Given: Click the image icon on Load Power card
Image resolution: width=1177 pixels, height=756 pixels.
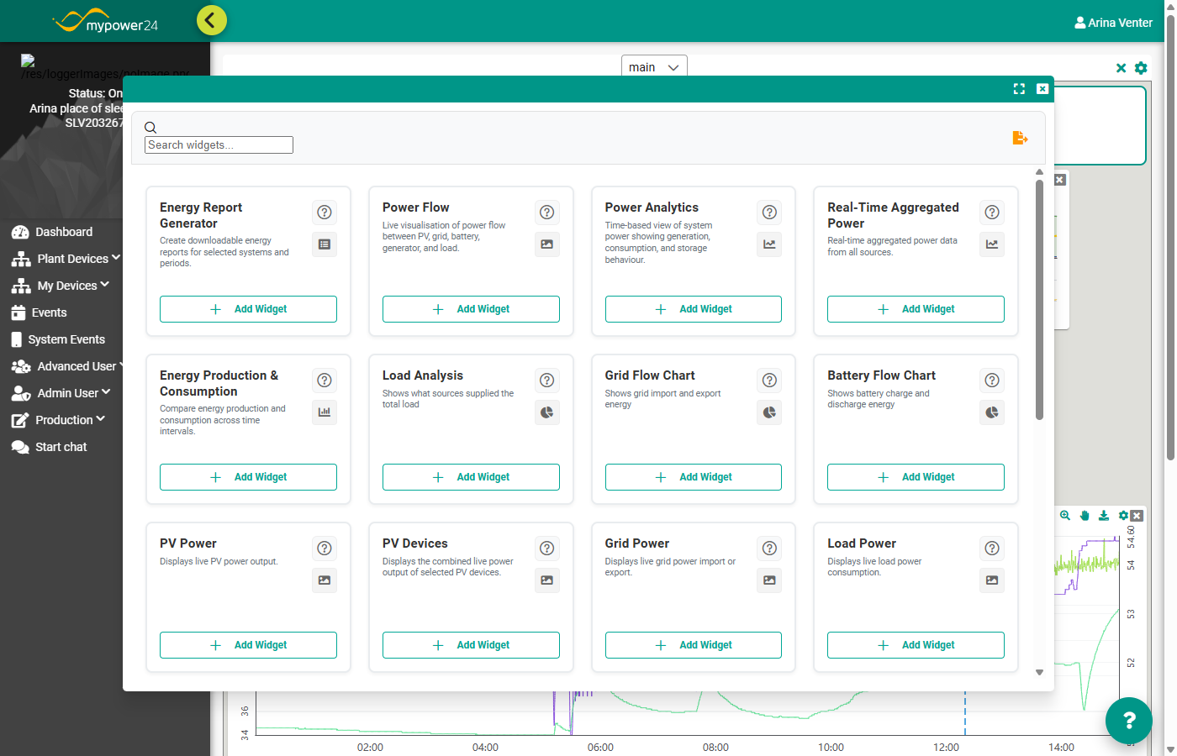Looking at the screenshot, I should click(x=992, y=580).
